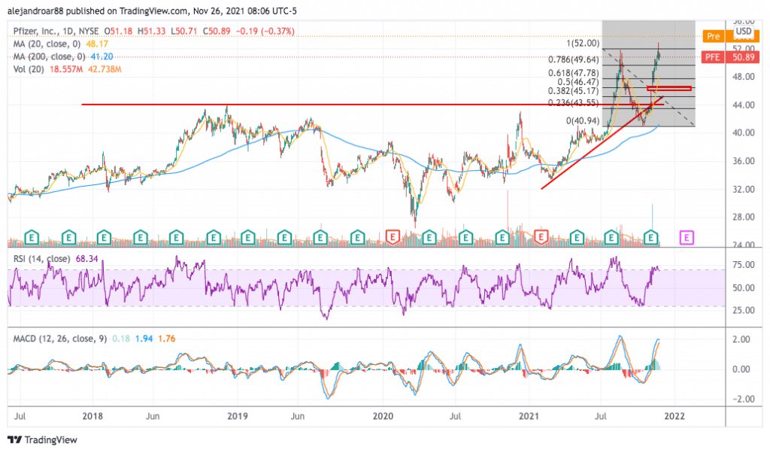Click the 2022 label on time axis

point(675,416)
